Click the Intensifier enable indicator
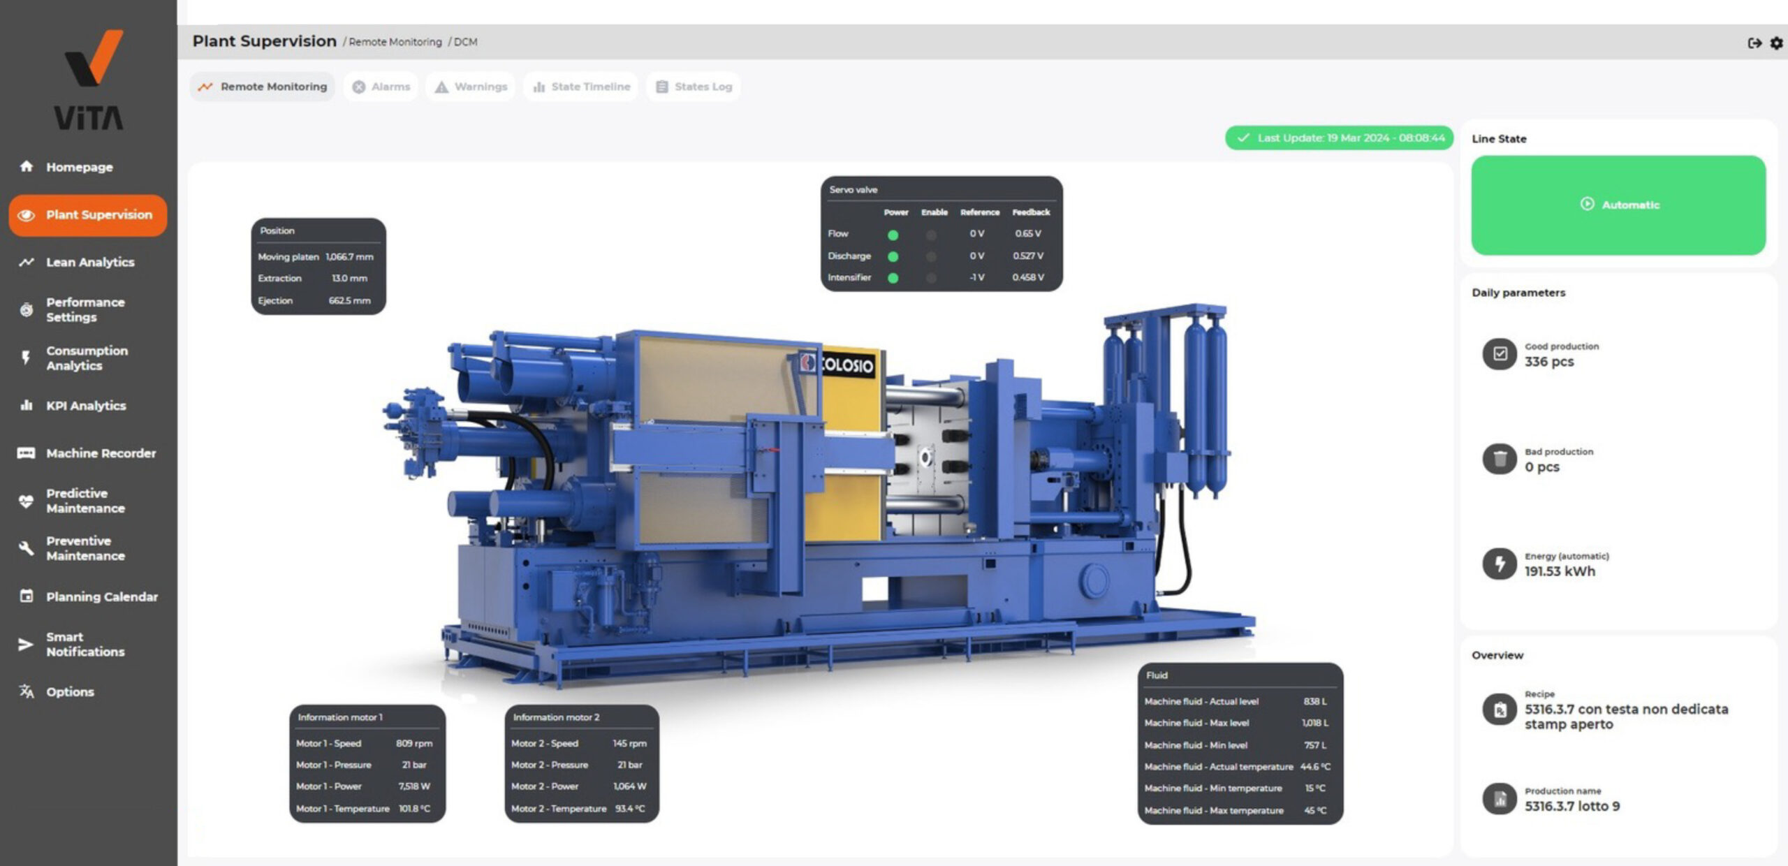Viewport: 1788px width, 866px height. point(931,278)
